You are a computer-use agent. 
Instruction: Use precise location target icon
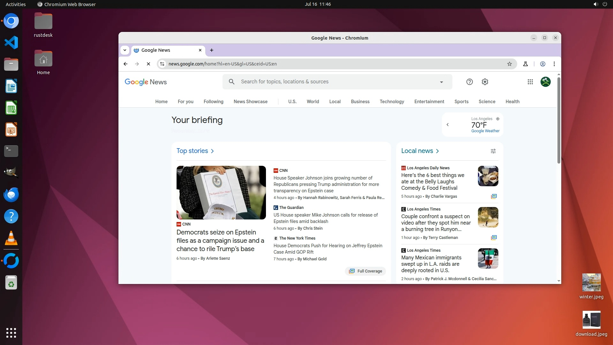497,119
